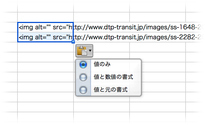Click the empty cell below the paste menu
Viewport: 205px width, 125px height.
click(102, 107)
